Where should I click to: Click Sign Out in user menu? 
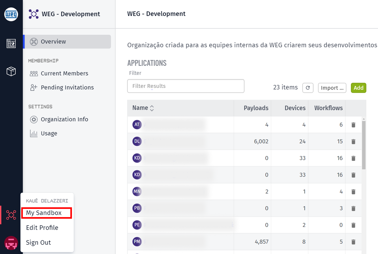point(38,243)
